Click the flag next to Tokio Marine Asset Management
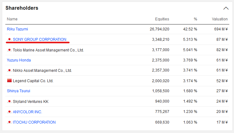Screen dimensions: 234x133 point(9,50)
